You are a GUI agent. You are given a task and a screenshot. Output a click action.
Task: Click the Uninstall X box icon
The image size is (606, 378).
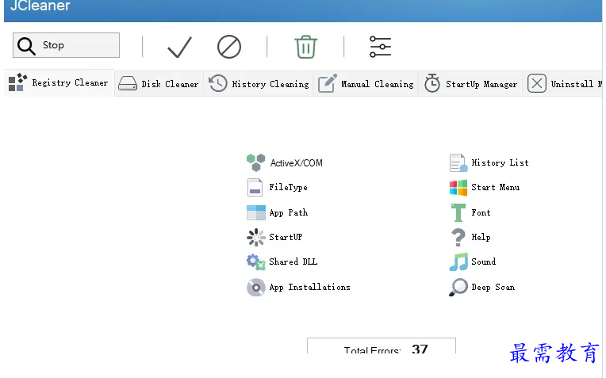click(537, 83)
